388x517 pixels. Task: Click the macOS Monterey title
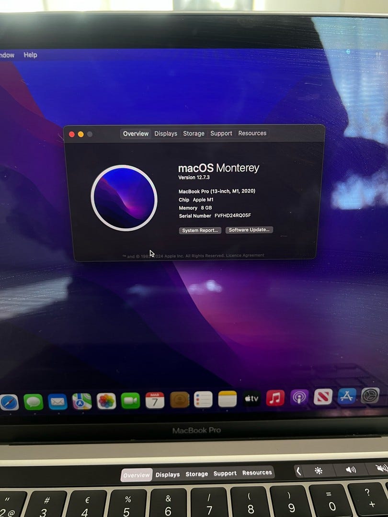(x=218, y=168)
